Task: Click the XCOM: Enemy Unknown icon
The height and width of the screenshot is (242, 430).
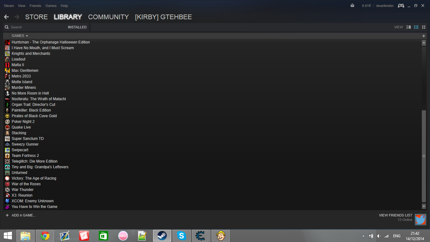Action: [7, 201]
